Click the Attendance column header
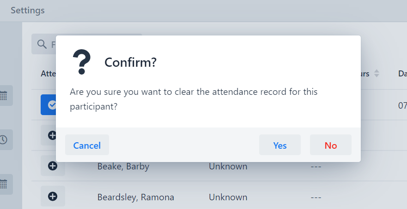Screen dimensions: 407x209 pos(49,74)
